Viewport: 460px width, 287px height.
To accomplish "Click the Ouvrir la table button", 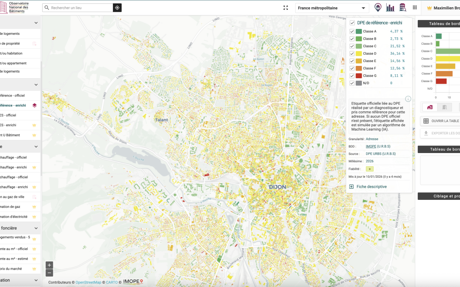I will pyautogui.click(x=440, y=121).
